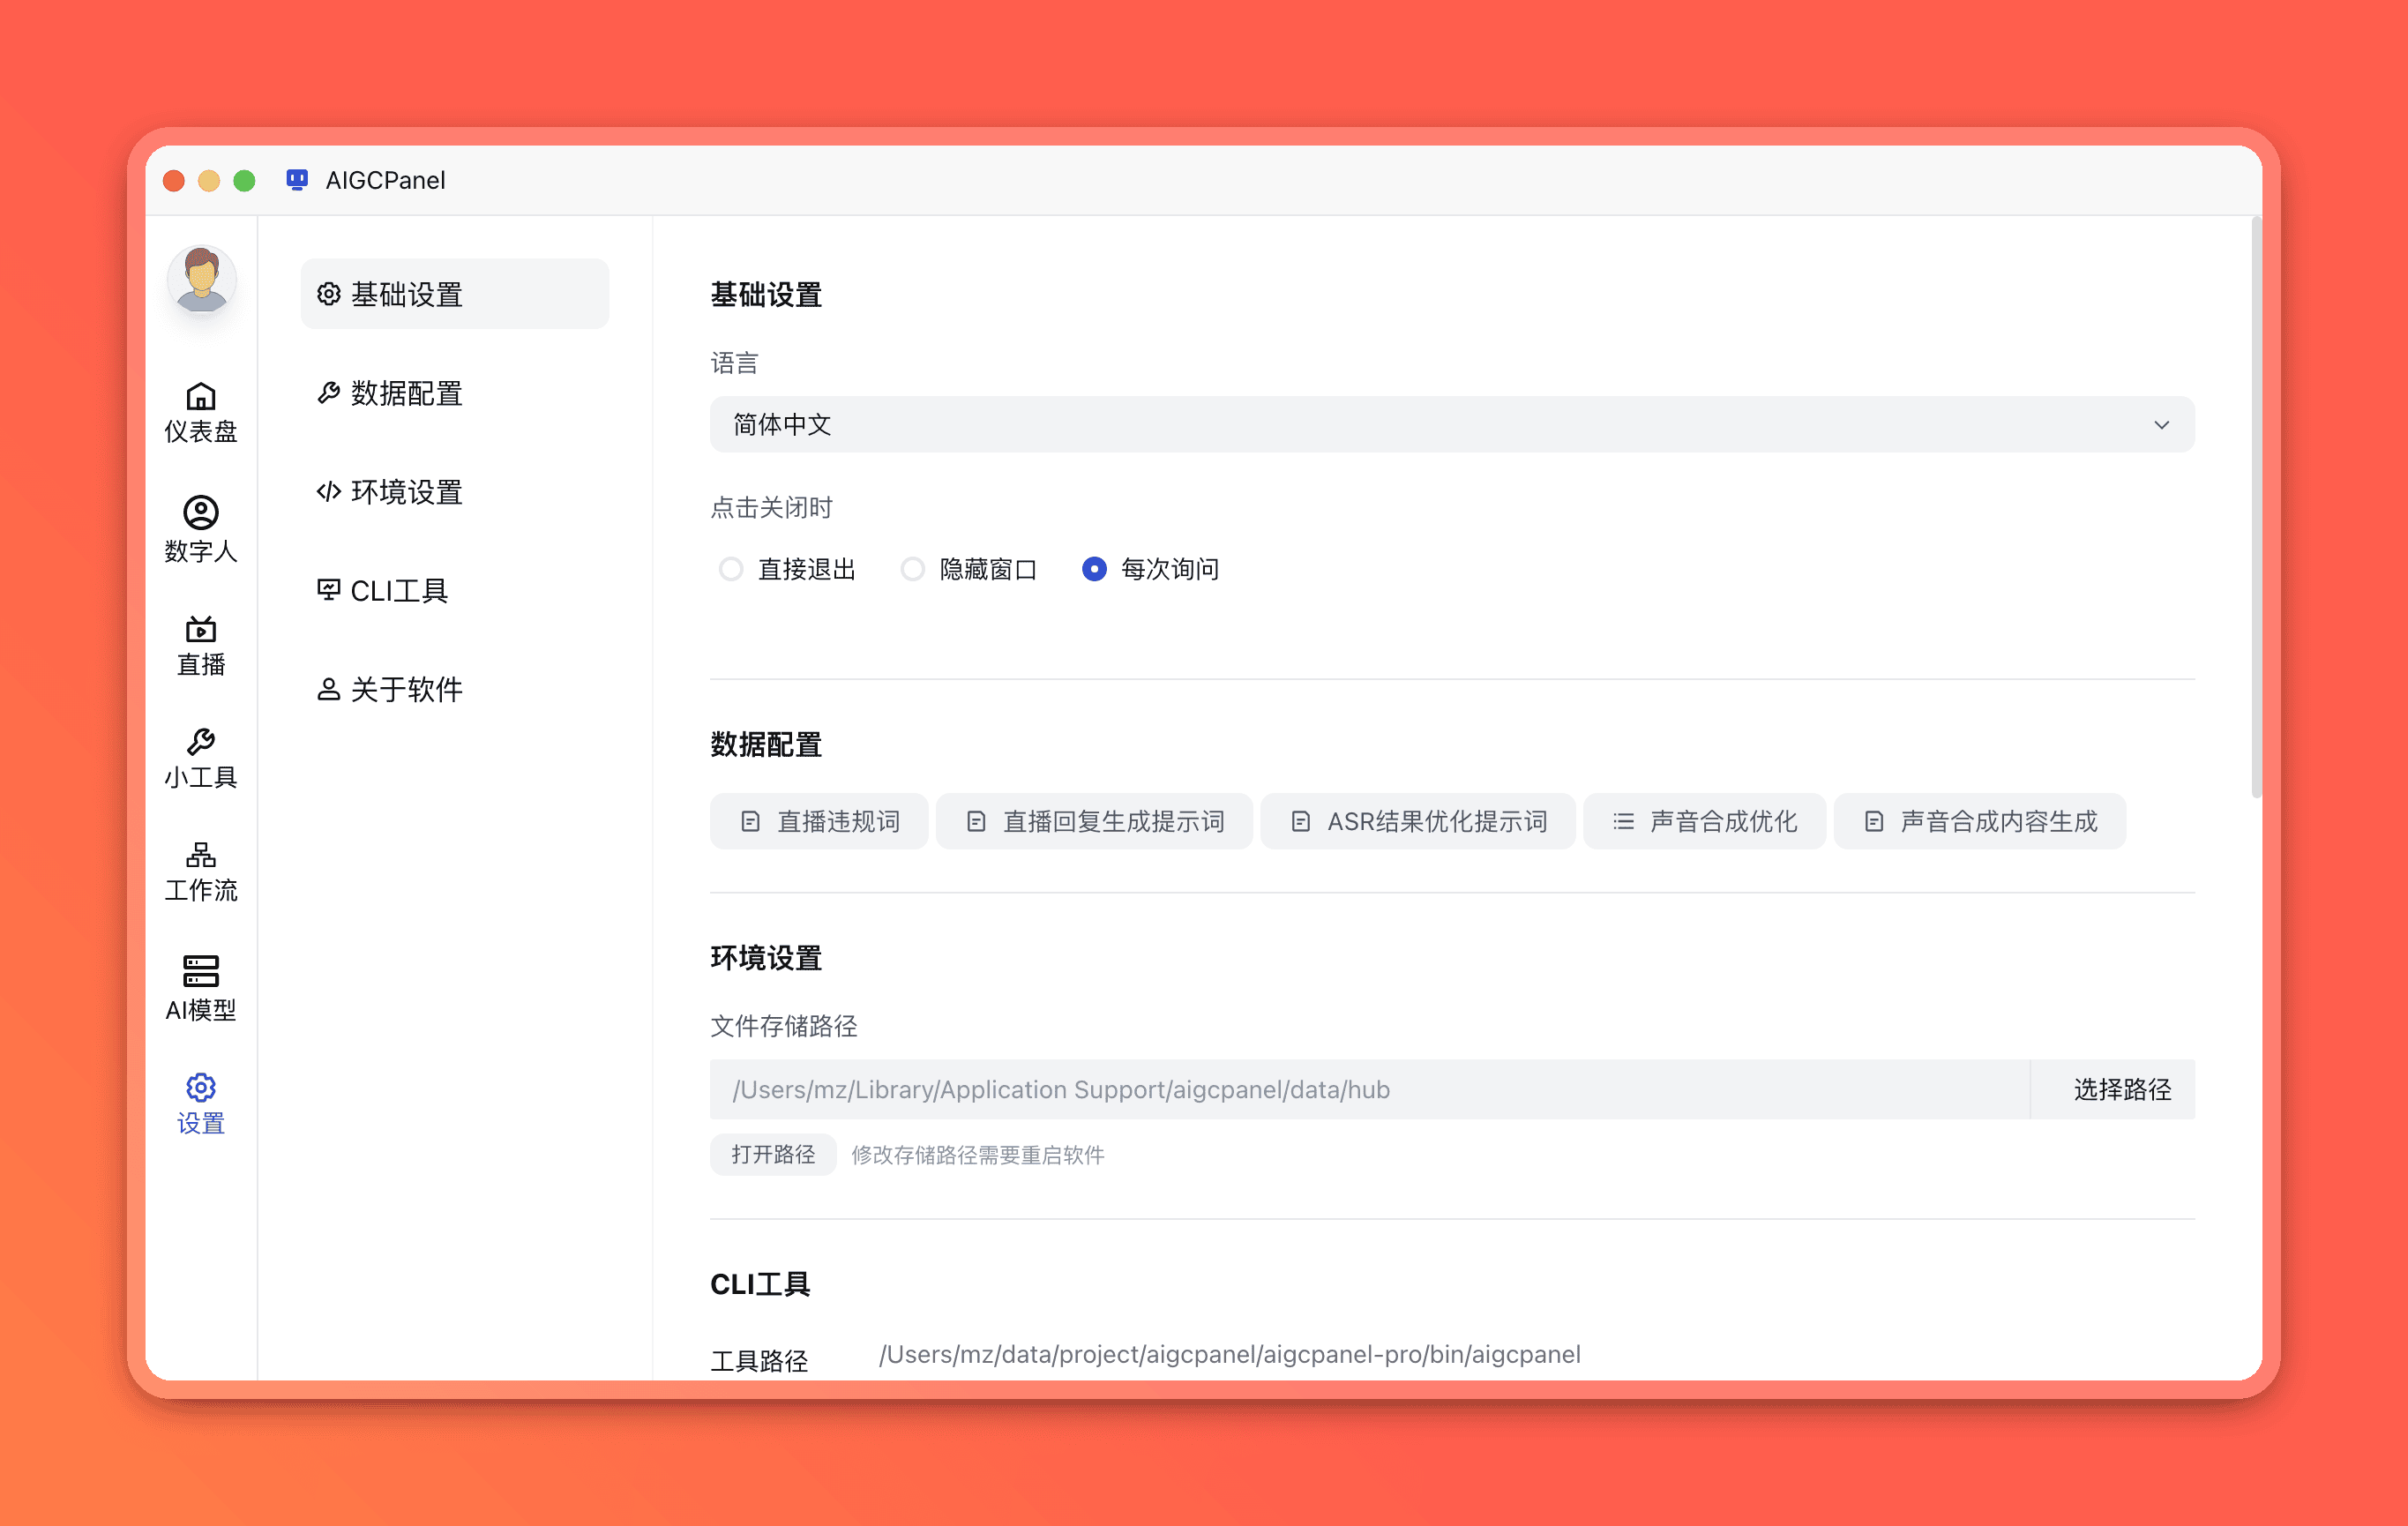Open the 声音合成优化 config button
The height and width of the screenshot is (1526, 2408).
1705,821
